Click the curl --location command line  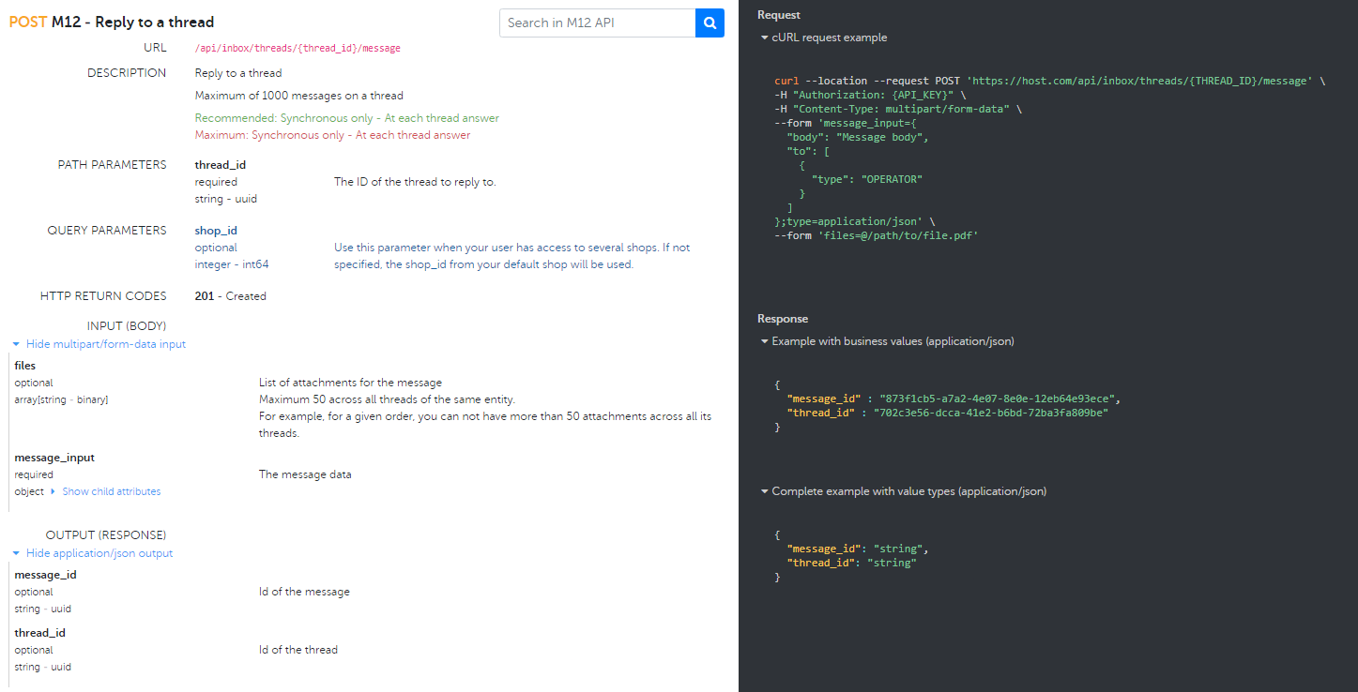(1050, 82)
